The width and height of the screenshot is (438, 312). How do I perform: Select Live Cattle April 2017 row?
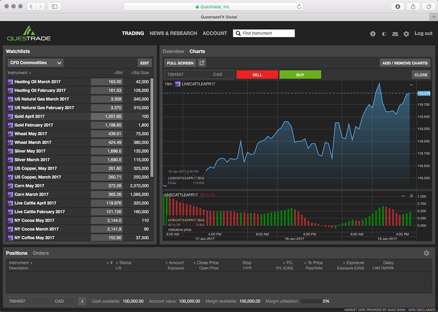pos(78,203)
